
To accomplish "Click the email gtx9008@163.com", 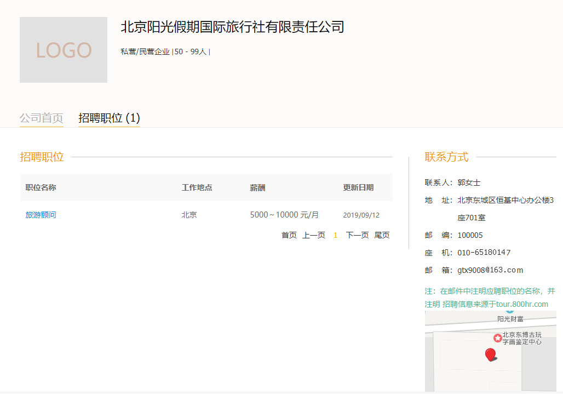I will (x=490, y=270).
